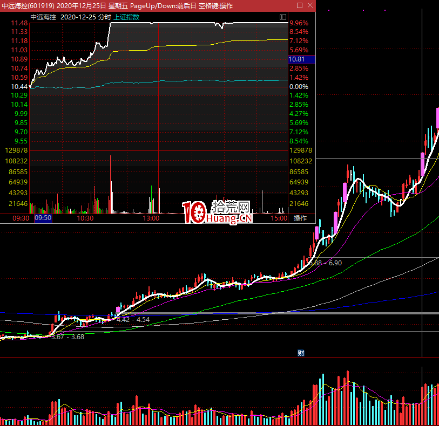Click the 10.74 price axis label
439x426 pixels.
point(19,68)
